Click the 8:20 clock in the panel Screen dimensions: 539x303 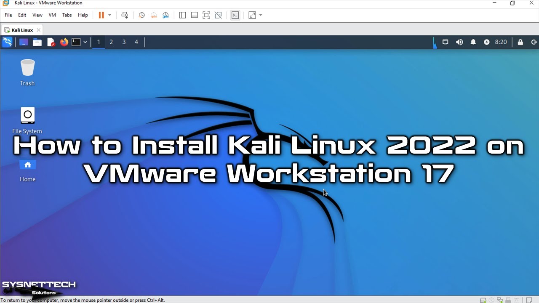[x=501, y=42]
